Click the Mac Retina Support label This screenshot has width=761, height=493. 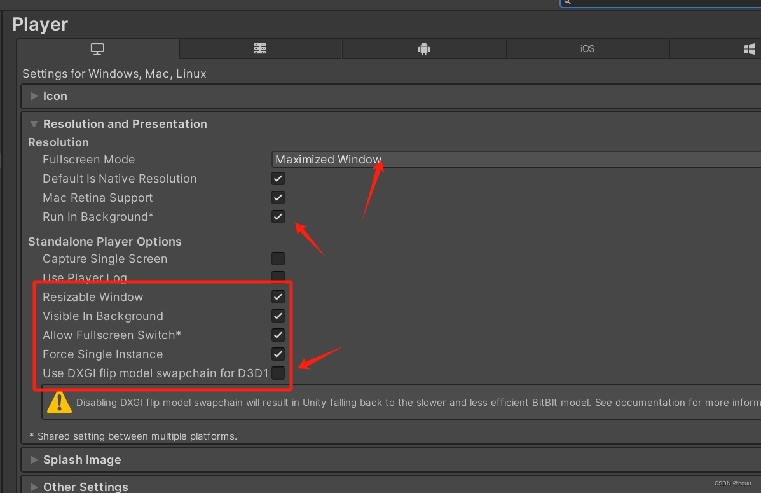pyautogui.click(x=97, y=198)
